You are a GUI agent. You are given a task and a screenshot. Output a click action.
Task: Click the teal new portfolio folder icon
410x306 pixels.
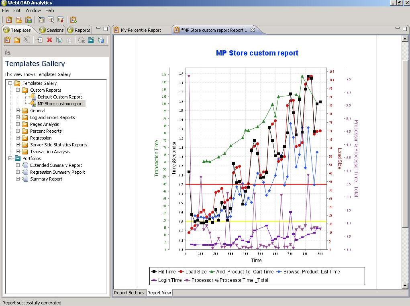coord(91,40)
